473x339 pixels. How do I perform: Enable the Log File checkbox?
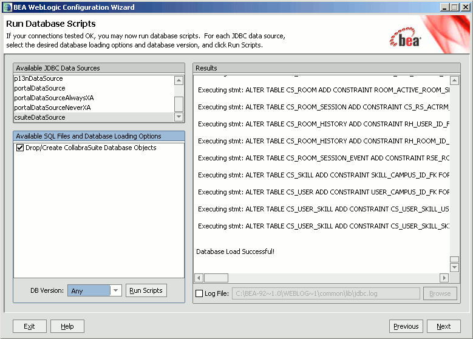(199, 293)
